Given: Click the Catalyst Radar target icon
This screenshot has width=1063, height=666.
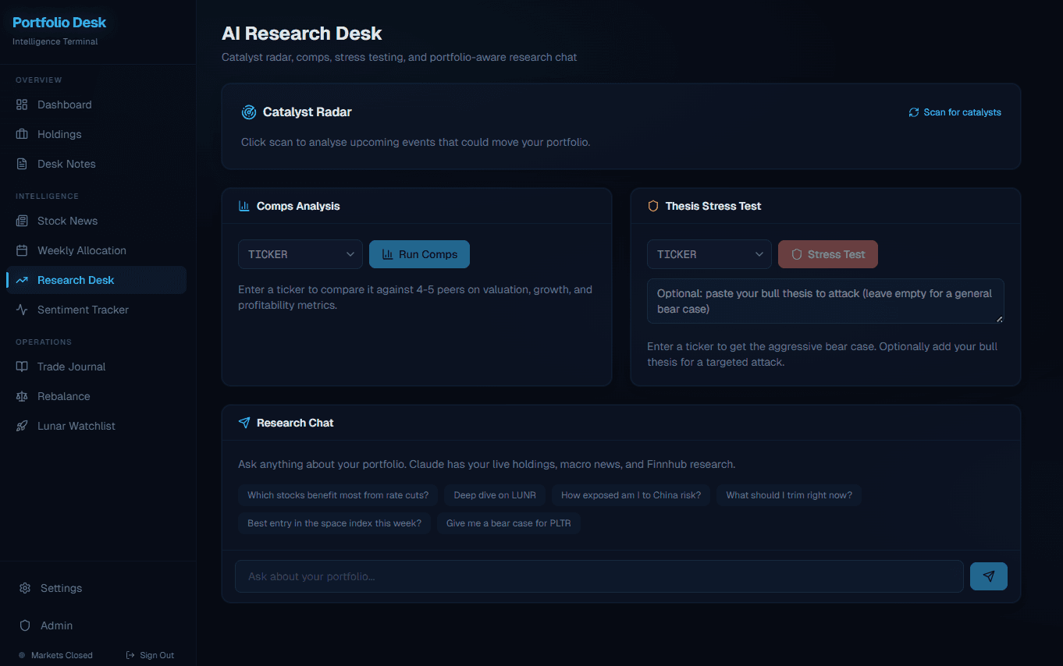Looking at the screenshot, I should click(249, 112).
